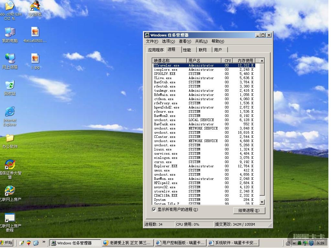Switch to the 性能 tab
The image size is (331, 248).
[187, 50]
